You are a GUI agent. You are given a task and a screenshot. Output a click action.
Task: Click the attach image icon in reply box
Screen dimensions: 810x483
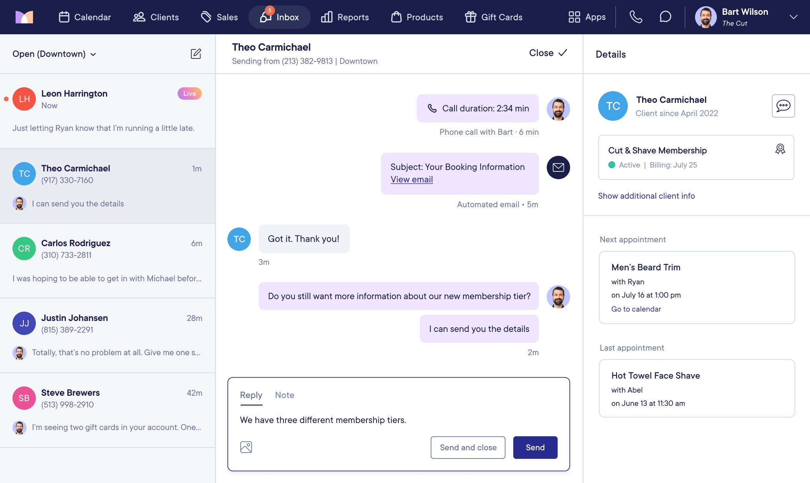click(x=246, y=447)
